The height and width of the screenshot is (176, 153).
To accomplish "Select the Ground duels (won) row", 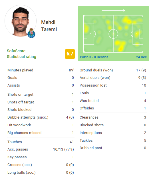I will pyautogui.click(x=113, y=70).
